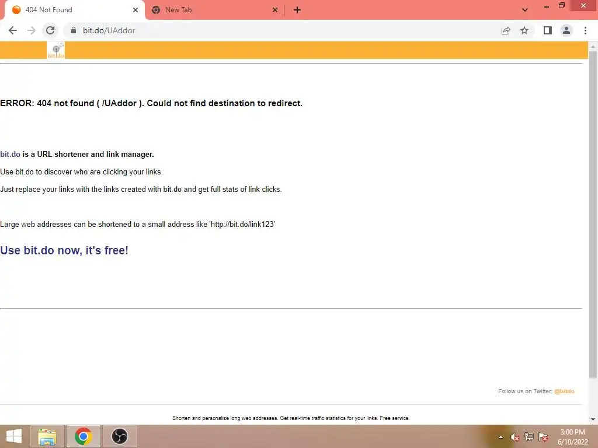The height and width of the screenshot is (448, 598).
Task: Click the bit.do logo in orange header
Action: (x=55, y=50)
